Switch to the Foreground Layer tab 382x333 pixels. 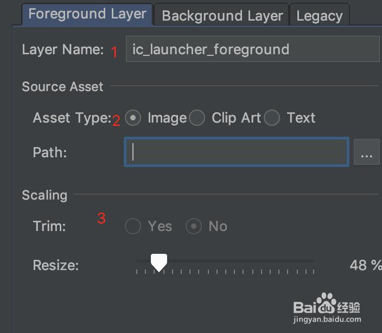tap(87, 14)
